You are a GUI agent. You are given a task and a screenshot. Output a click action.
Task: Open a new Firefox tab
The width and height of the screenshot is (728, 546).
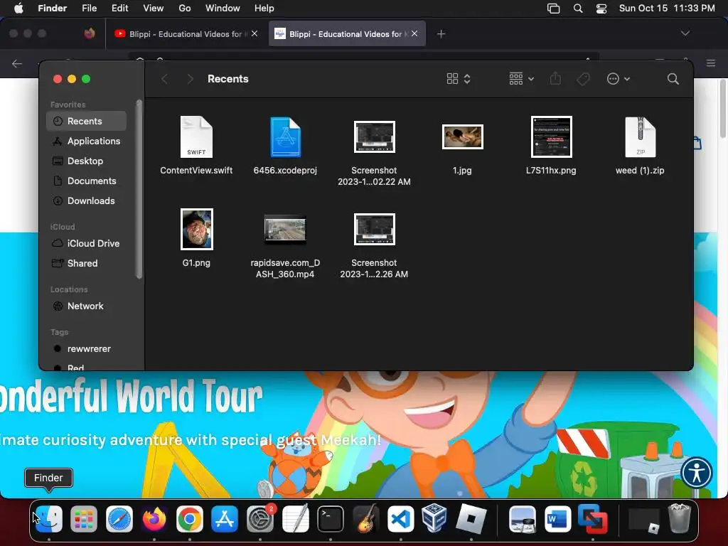click(441, 34)
